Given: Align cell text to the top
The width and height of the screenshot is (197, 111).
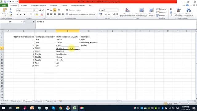Looking at the screenshot, I should [x=48, y=10].
